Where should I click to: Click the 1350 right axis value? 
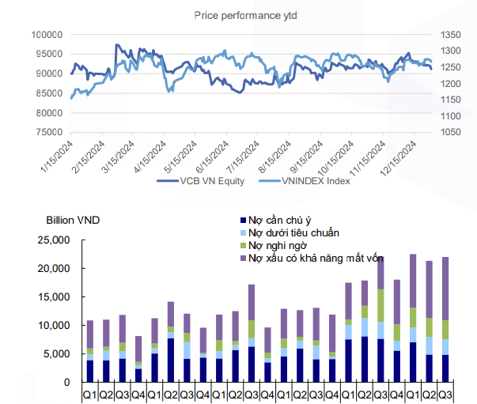point(451,35)
